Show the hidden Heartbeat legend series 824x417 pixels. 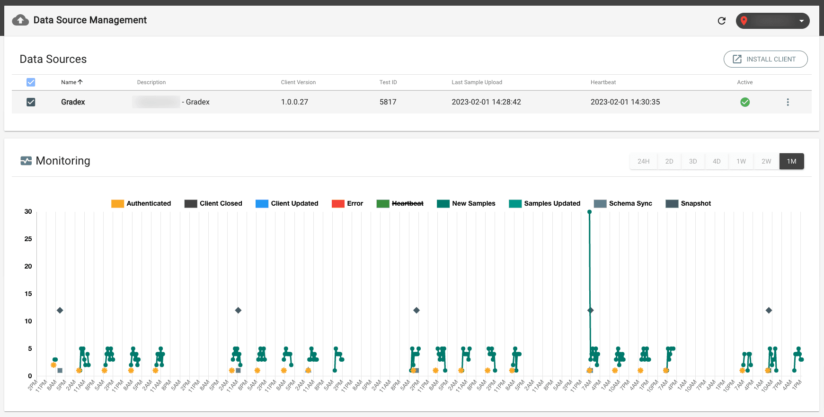coord(400,204)
